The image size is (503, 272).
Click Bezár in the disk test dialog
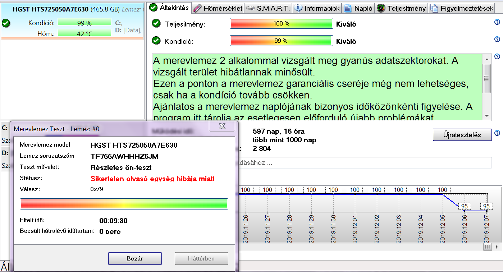click(x=135, y=258)
